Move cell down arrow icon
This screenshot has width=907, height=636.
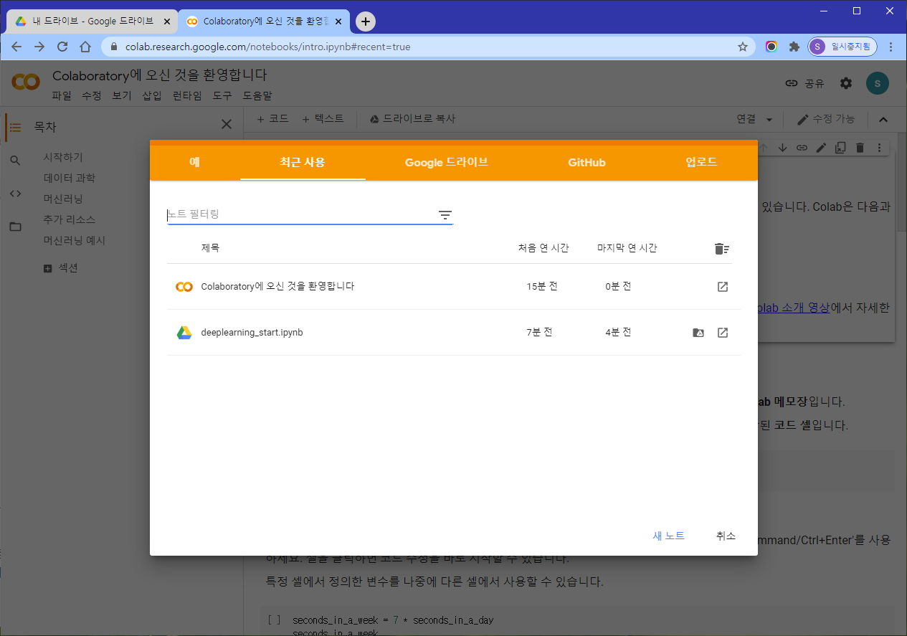(x=782, y=148)
